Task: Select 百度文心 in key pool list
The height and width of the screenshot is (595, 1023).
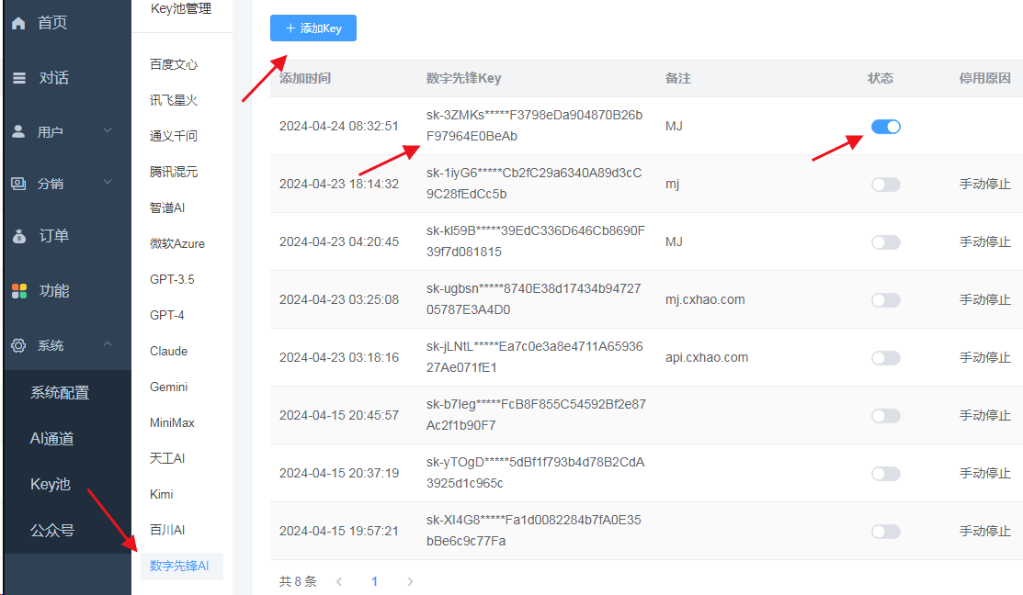Action: (174, 64)
